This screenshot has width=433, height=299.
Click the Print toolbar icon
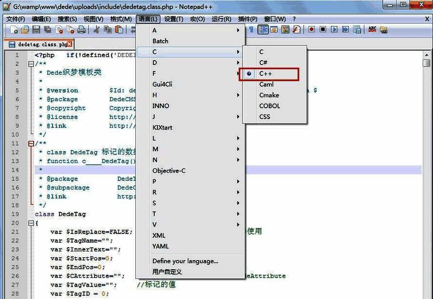pyautogui.click(x=81, y=30)
